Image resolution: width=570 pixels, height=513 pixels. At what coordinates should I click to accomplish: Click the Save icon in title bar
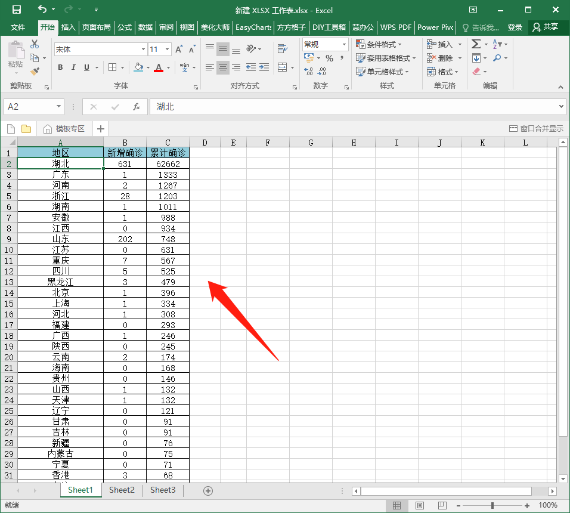(x=16, y=10)
